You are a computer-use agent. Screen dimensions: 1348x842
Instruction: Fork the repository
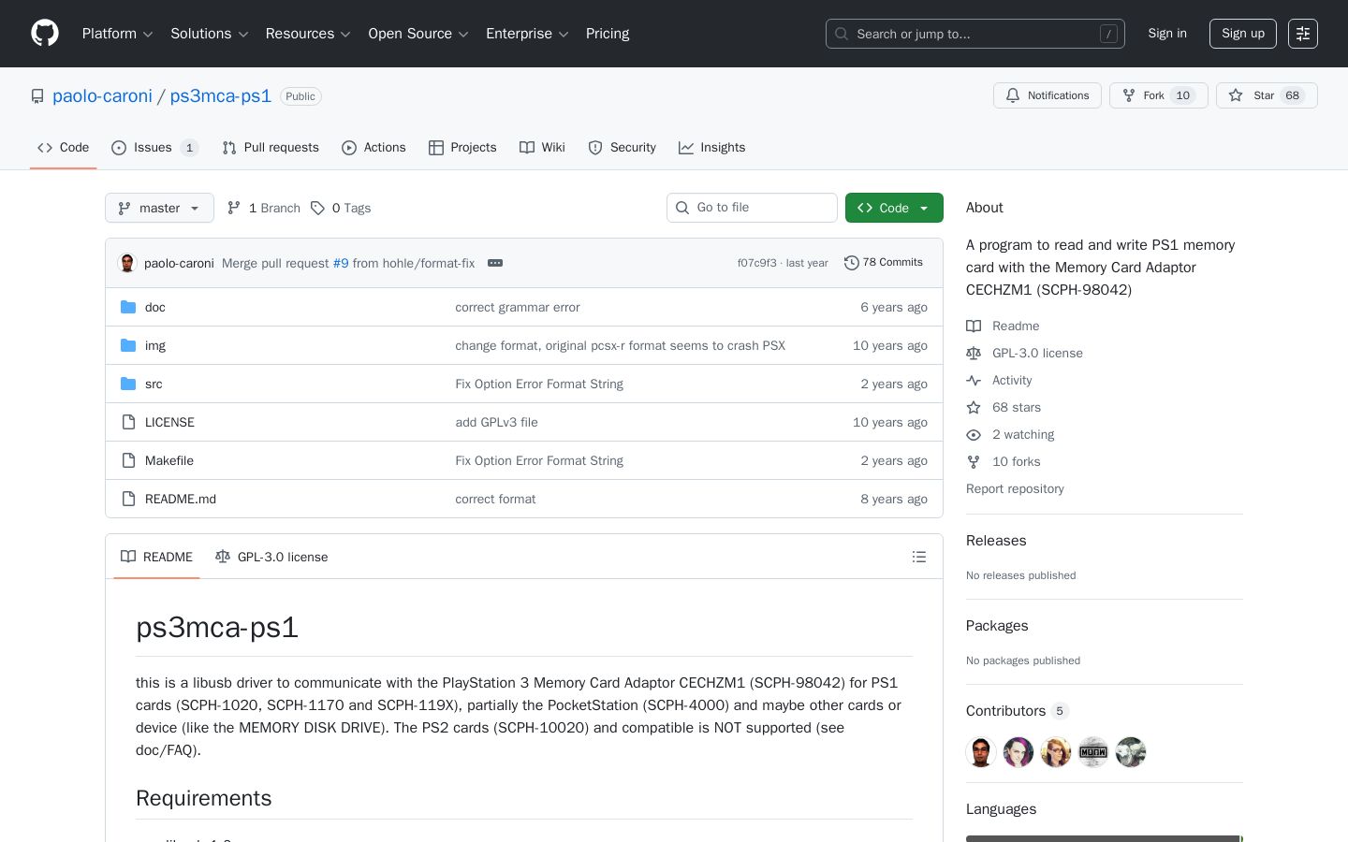click(x=1159, y=95)
